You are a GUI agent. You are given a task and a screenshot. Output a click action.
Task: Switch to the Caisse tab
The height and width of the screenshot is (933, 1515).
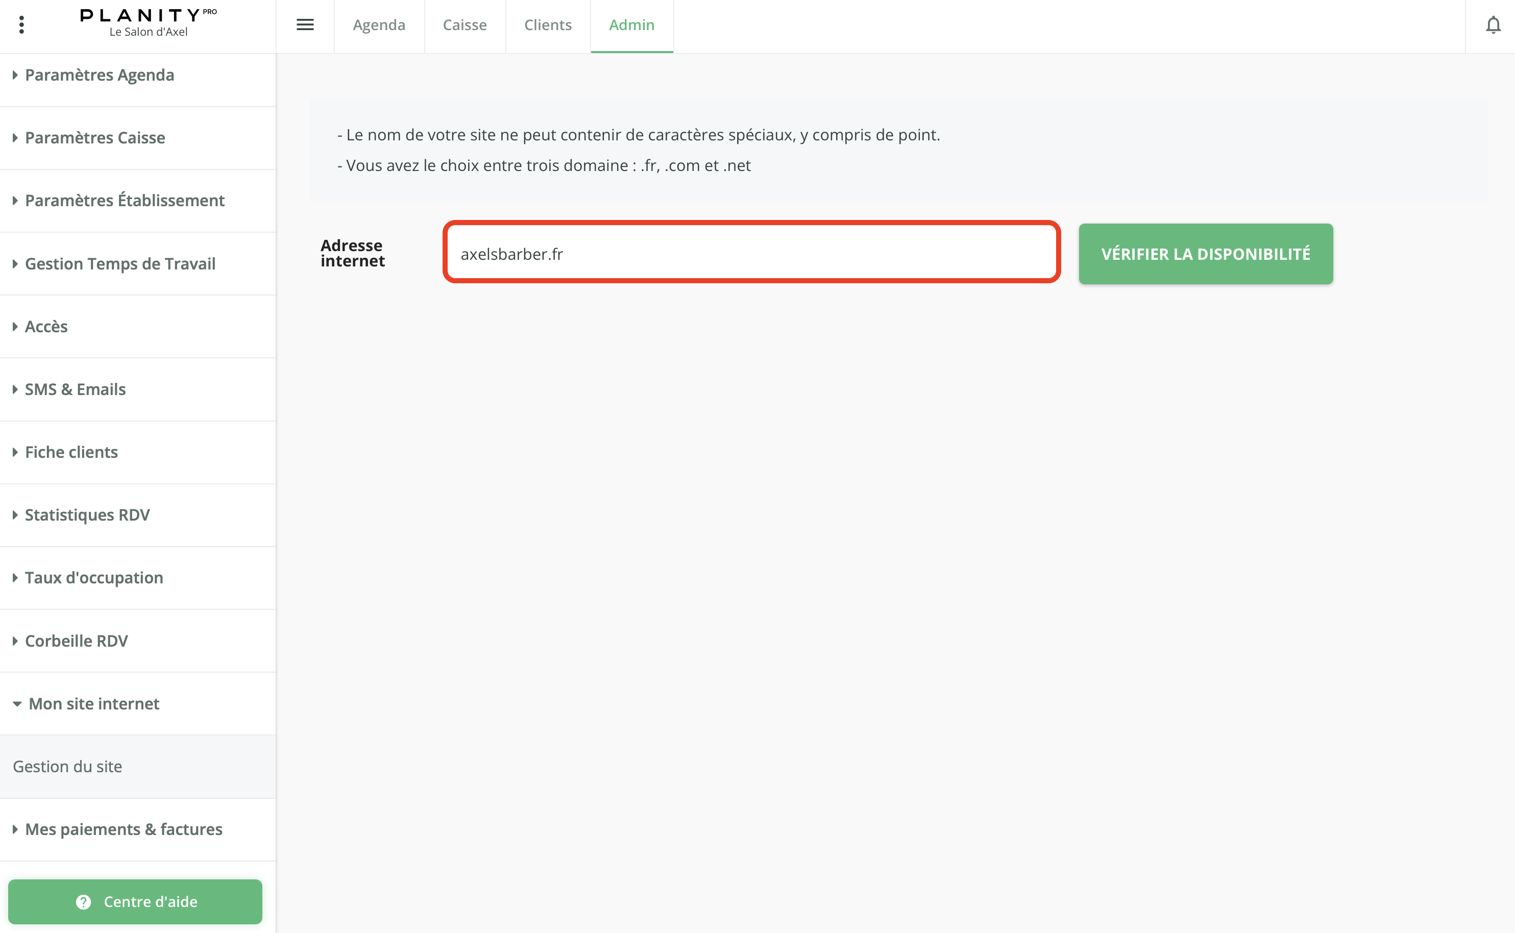(465, 26)
